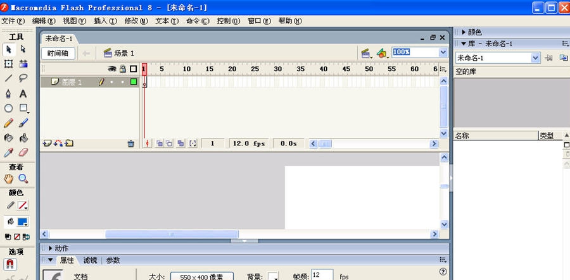
Task: Add a motion guide layer
Action: pyautogui.click(x=58, y=143)
